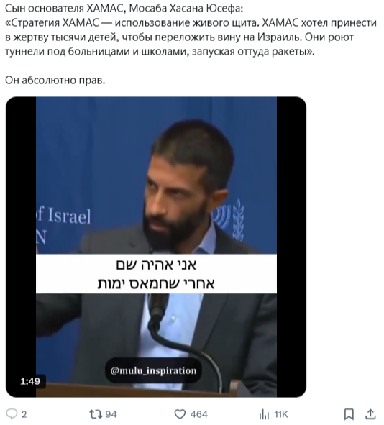This screenshot has height=425, width=384.
Task: Click the reply speech bubble icon
Action: tap(12, 414)
